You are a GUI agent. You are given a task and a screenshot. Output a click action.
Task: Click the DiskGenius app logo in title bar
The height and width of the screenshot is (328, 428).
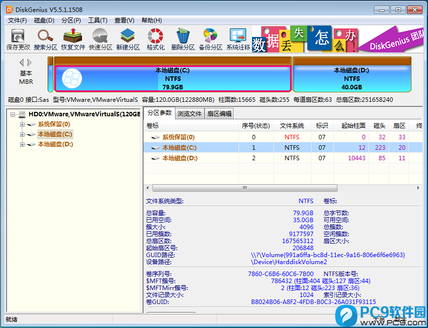click(9, 10)
